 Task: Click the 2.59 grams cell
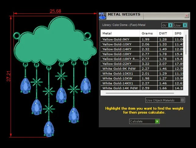[x=149, y=88]
